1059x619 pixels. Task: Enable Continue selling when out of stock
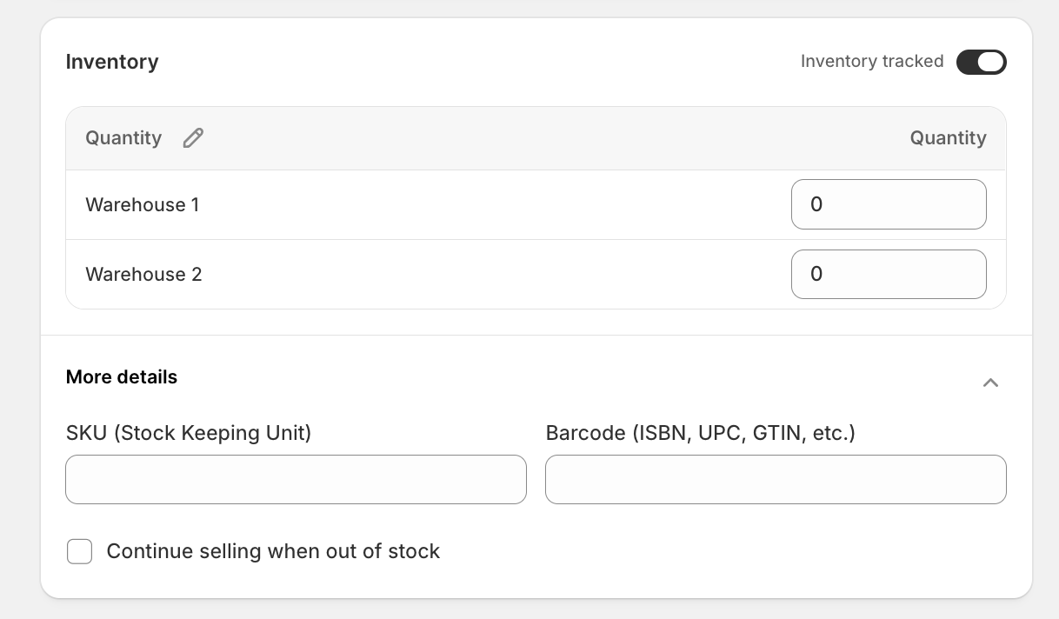pyautogui.click(x=79, y=551)
